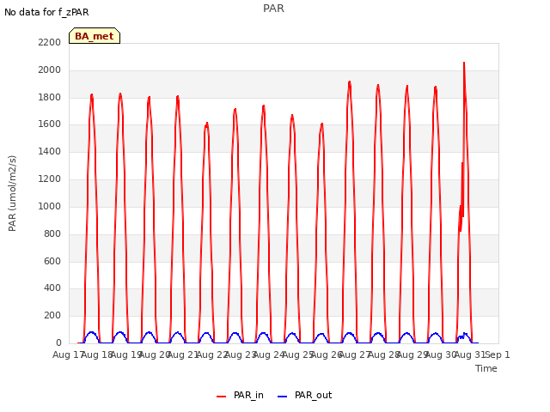
Task: Click the Aug 30 x-axis label
Action: [441, 354]
